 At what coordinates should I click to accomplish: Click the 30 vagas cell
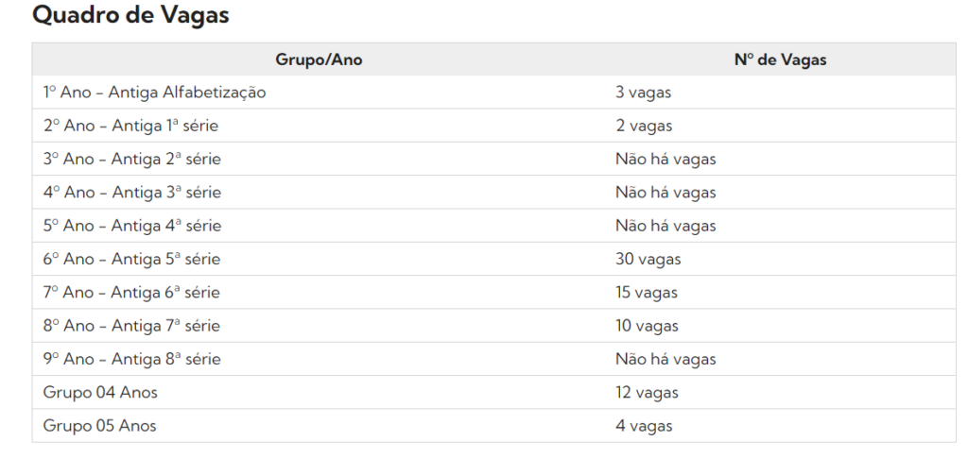780,259
